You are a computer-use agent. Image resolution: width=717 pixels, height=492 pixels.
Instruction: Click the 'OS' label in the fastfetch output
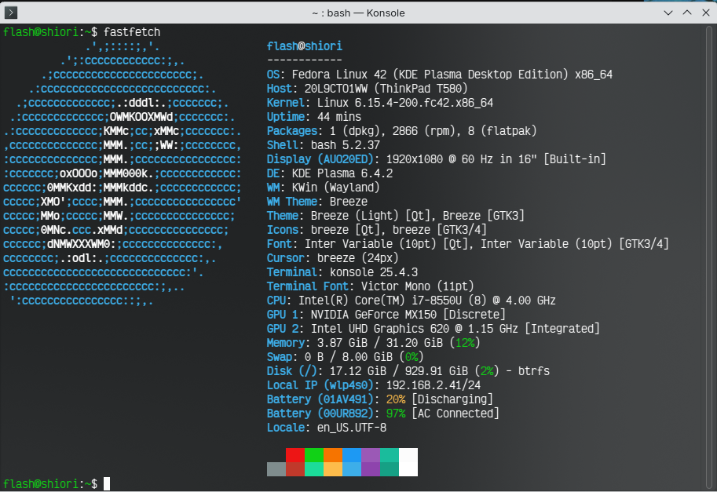pyautogui.click(x=273, y=75)
